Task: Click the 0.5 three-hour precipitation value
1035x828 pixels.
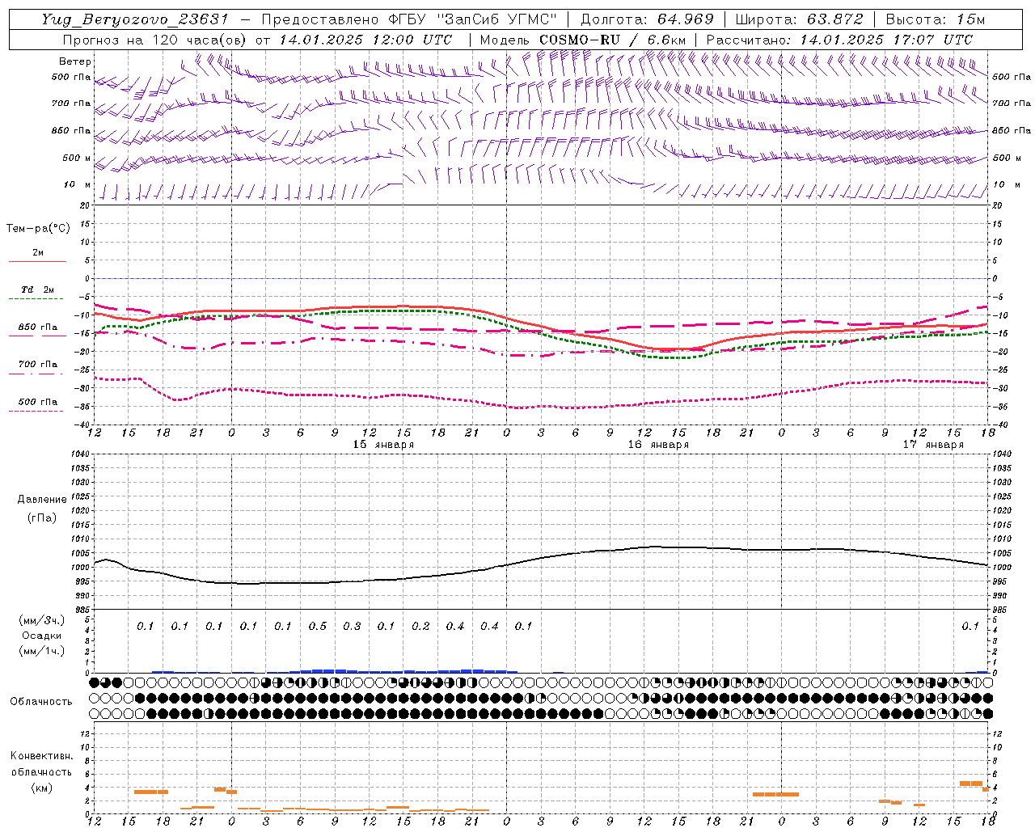Action: point(318,627)
